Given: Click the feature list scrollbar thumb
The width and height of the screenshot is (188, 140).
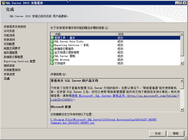Looking at the screenshot, I should tap(182, 46).
